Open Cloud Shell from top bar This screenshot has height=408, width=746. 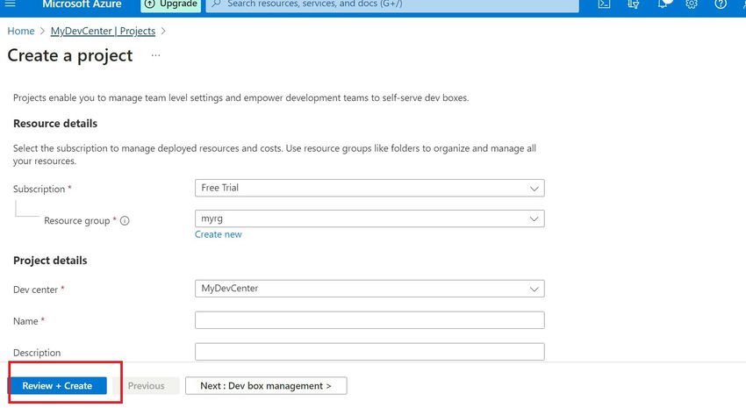click(604, 4)
